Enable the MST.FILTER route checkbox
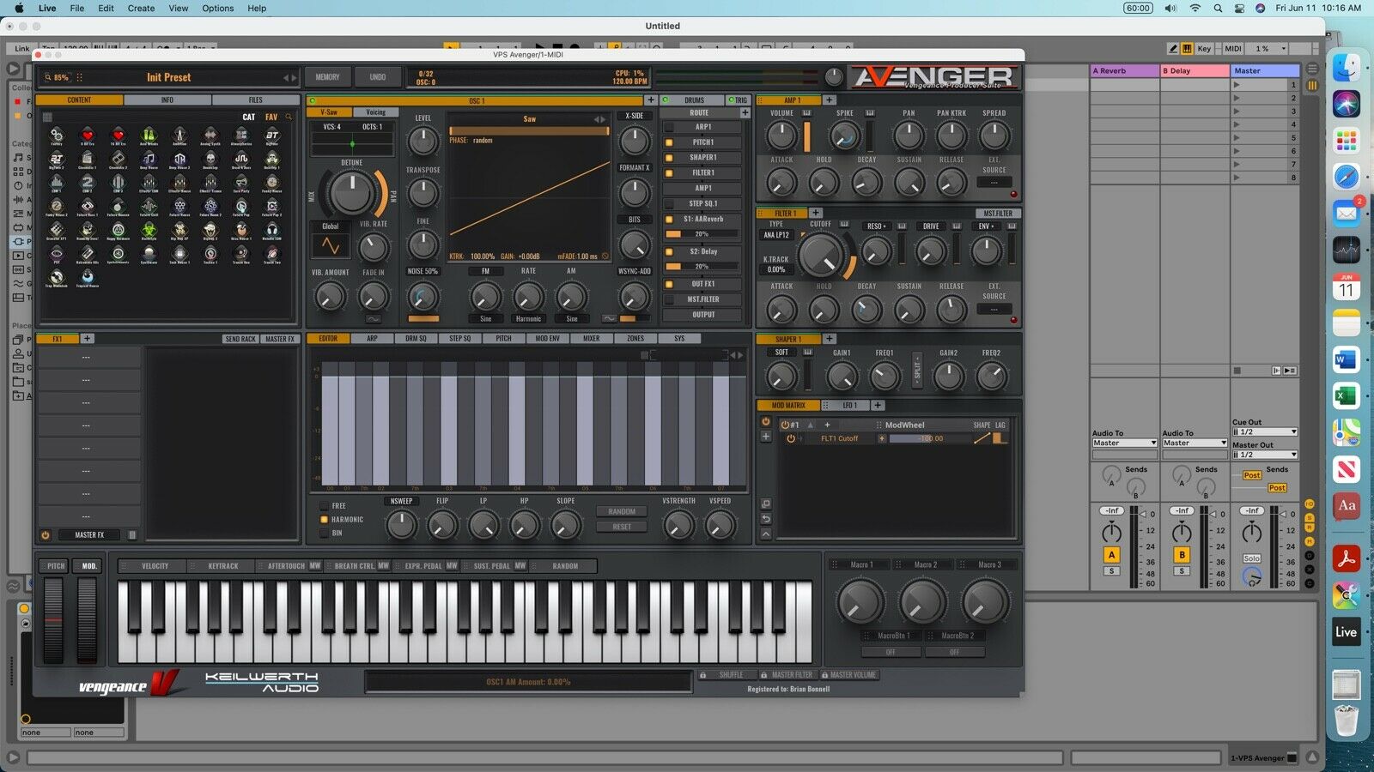The image size is (1374, 772). [669, 299]
